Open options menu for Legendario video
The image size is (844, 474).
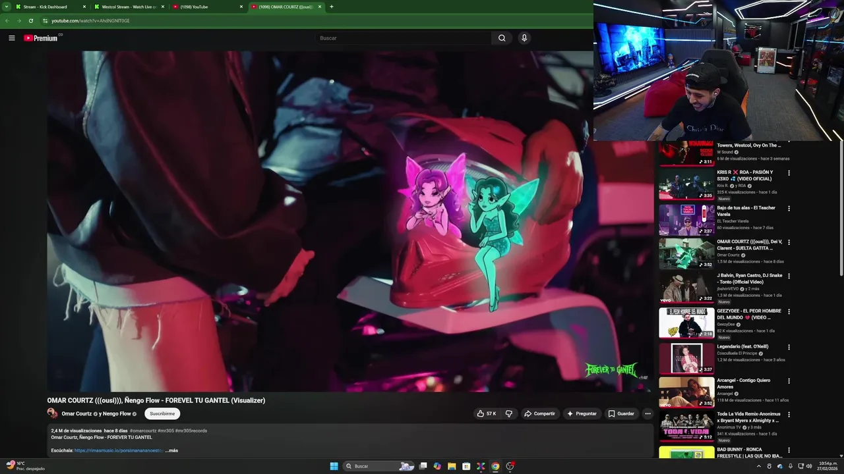[x=789, y=347]
